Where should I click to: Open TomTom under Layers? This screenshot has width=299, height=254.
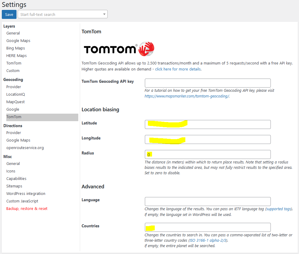[x=14, y=63]
